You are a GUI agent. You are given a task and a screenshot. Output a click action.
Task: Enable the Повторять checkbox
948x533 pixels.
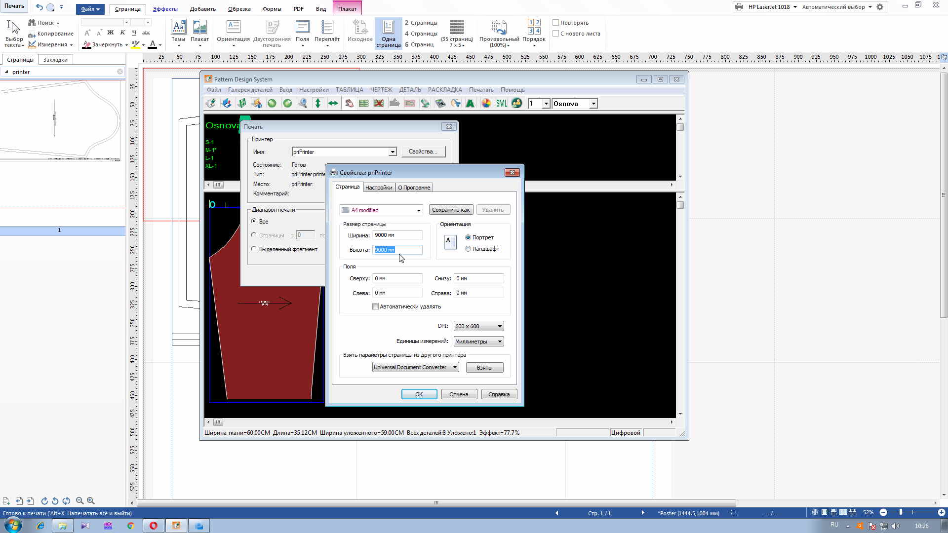[x=556, y=23]
